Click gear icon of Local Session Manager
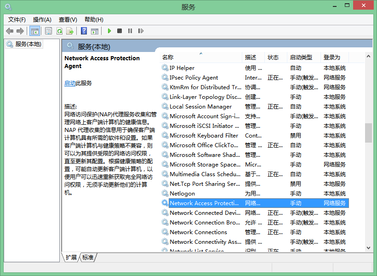 [x=165, y=106]
